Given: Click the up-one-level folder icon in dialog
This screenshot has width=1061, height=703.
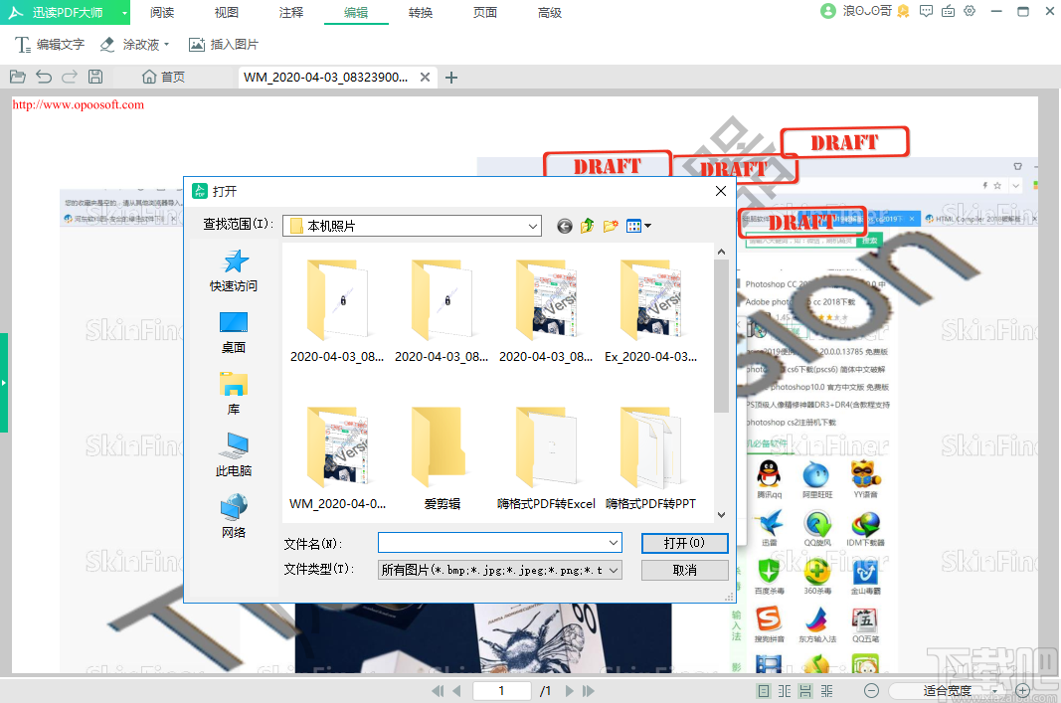Looking at the screenshot, I should 587,226.
